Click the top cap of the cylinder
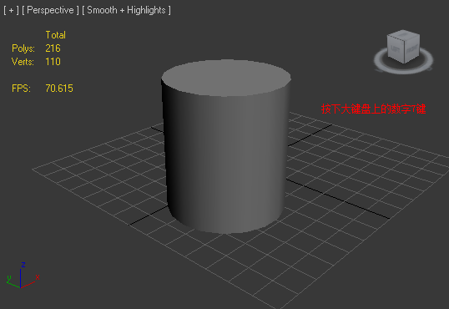Image resolution: width=449 pixels, height=309 pixels. [x=226, y=78]
